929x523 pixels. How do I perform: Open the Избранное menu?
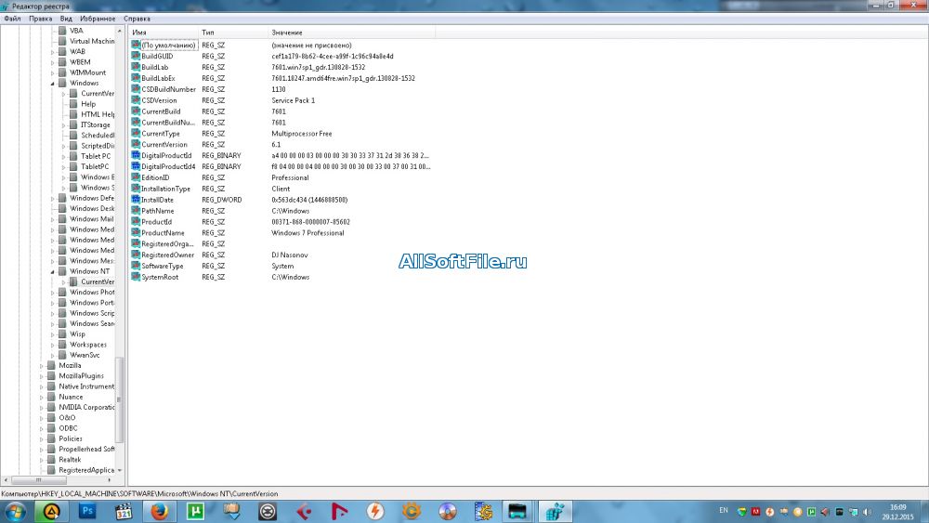(x=98, y=19)
